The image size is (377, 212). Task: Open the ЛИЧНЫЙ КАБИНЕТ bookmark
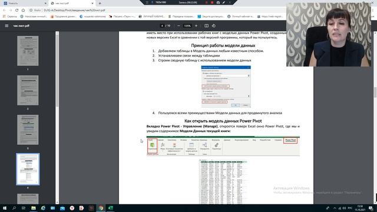pyautogui.click(x=152, y=16)
